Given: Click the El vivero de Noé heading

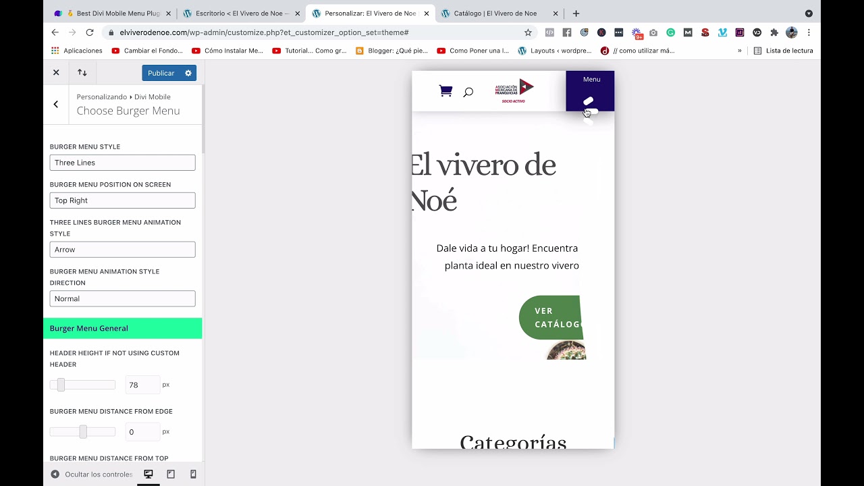Looking at the screenshot, I should coord(484,182).
